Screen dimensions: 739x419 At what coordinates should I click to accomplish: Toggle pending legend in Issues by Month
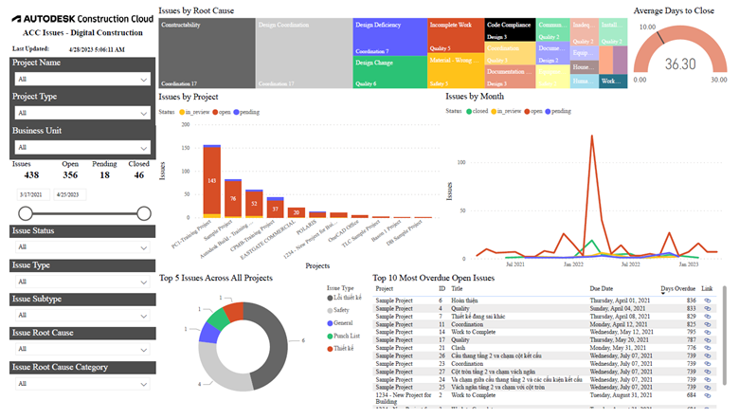click(558, 111)
